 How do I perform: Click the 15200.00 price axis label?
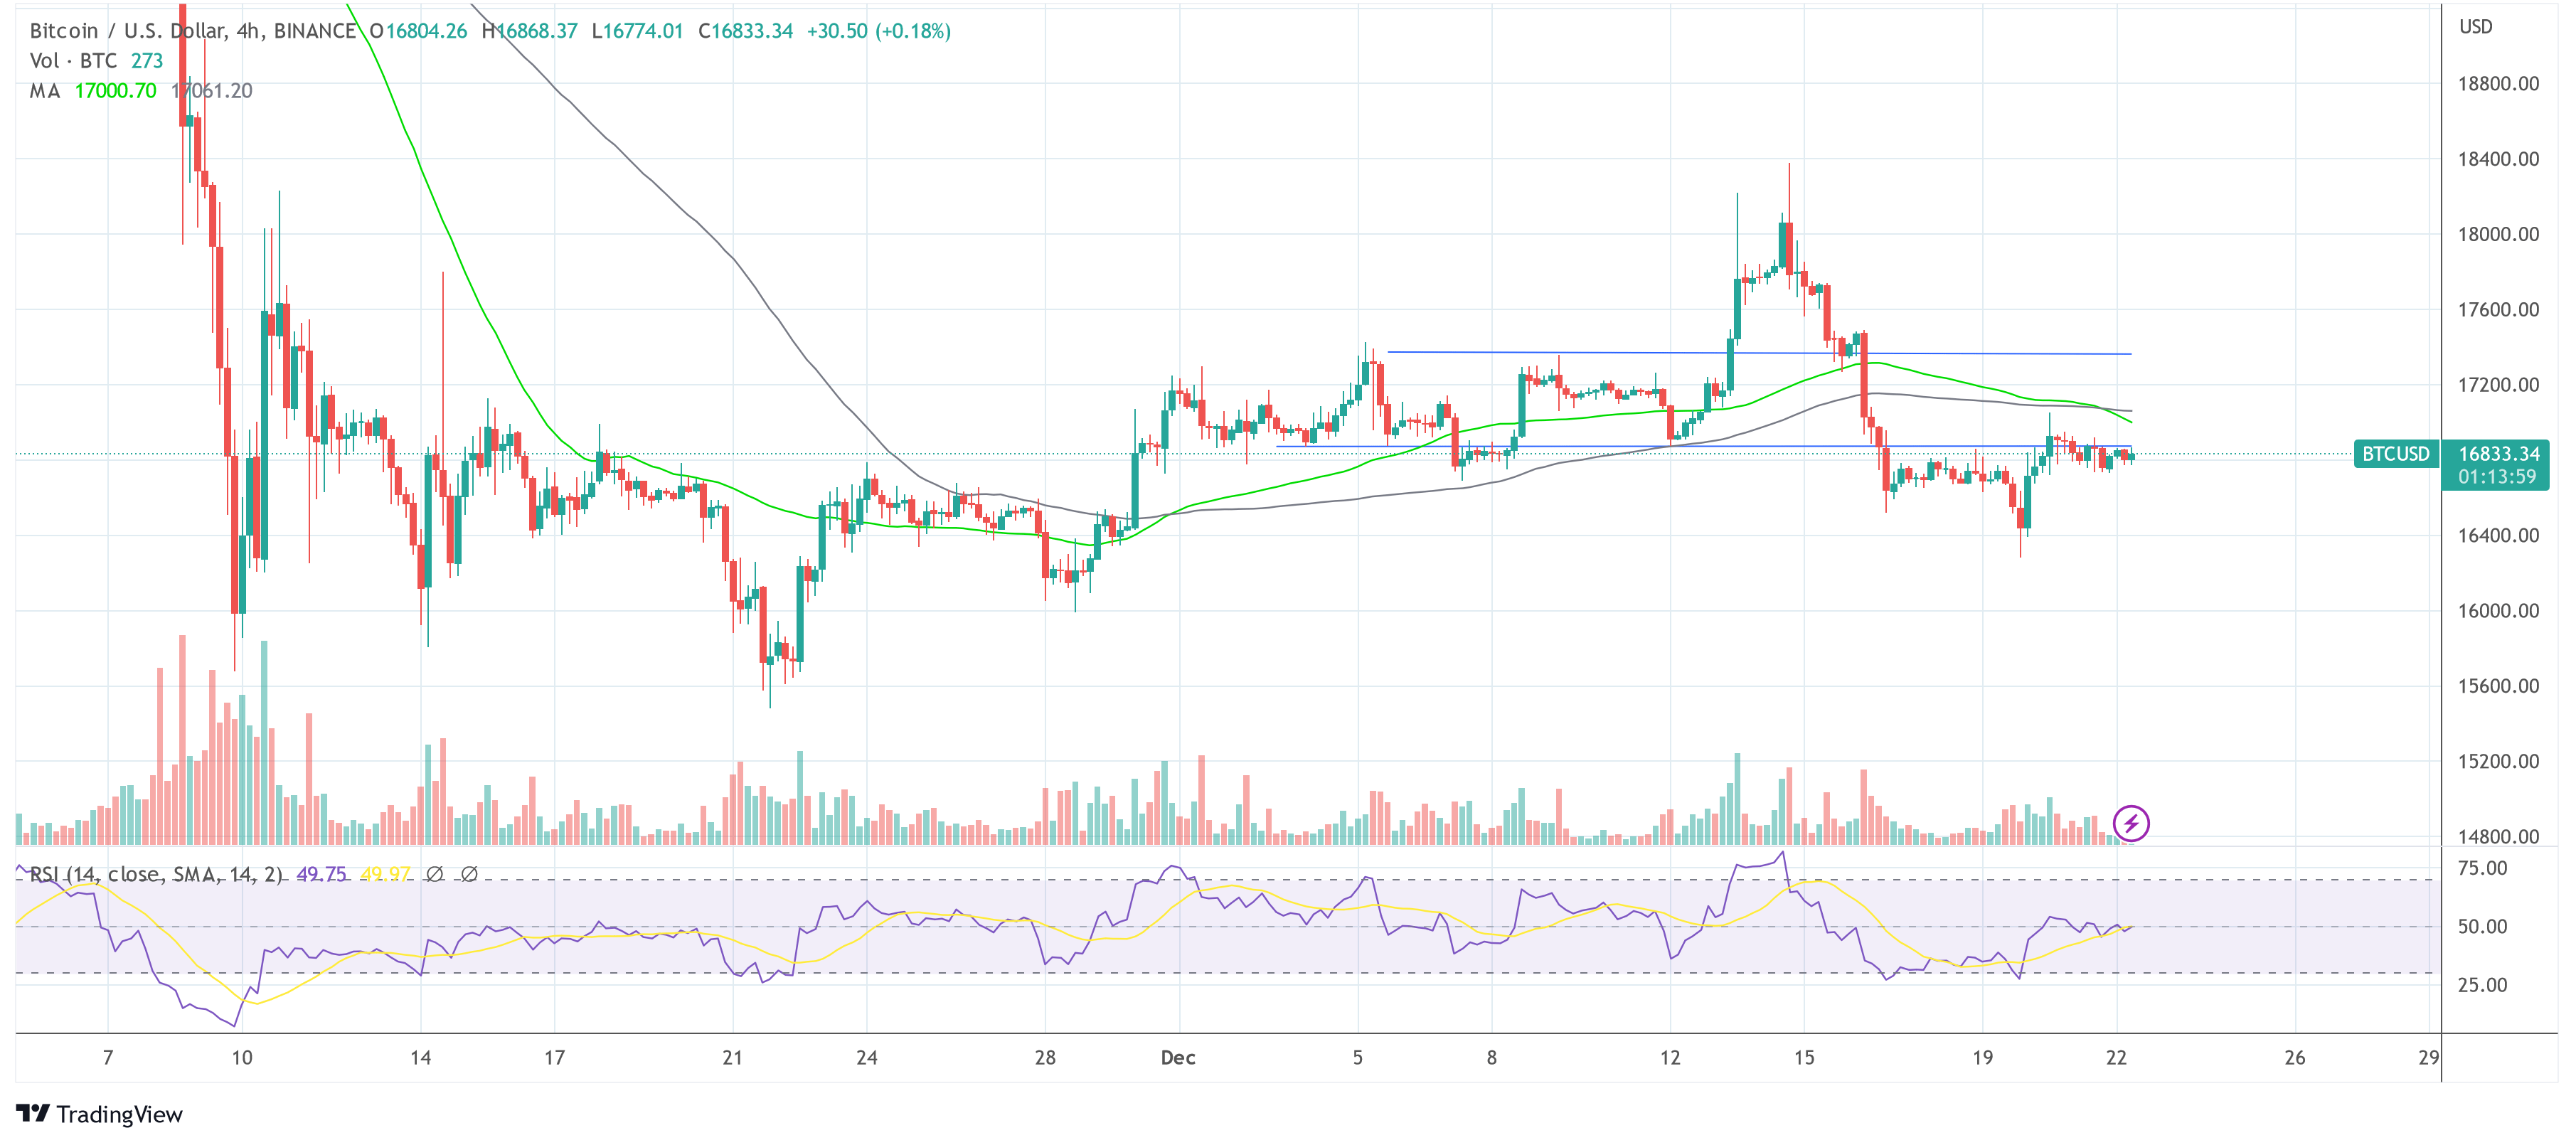click(x=2498, y=762)
